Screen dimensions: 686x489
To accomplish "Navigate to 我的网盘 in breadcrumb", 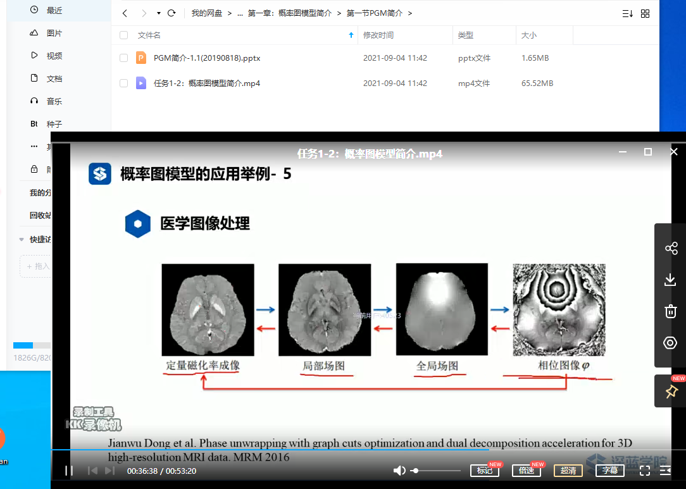I will [206, 13].
